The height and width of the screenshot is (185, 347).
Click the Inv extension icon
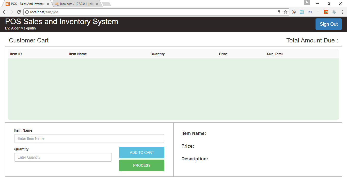tap(310, 12)
